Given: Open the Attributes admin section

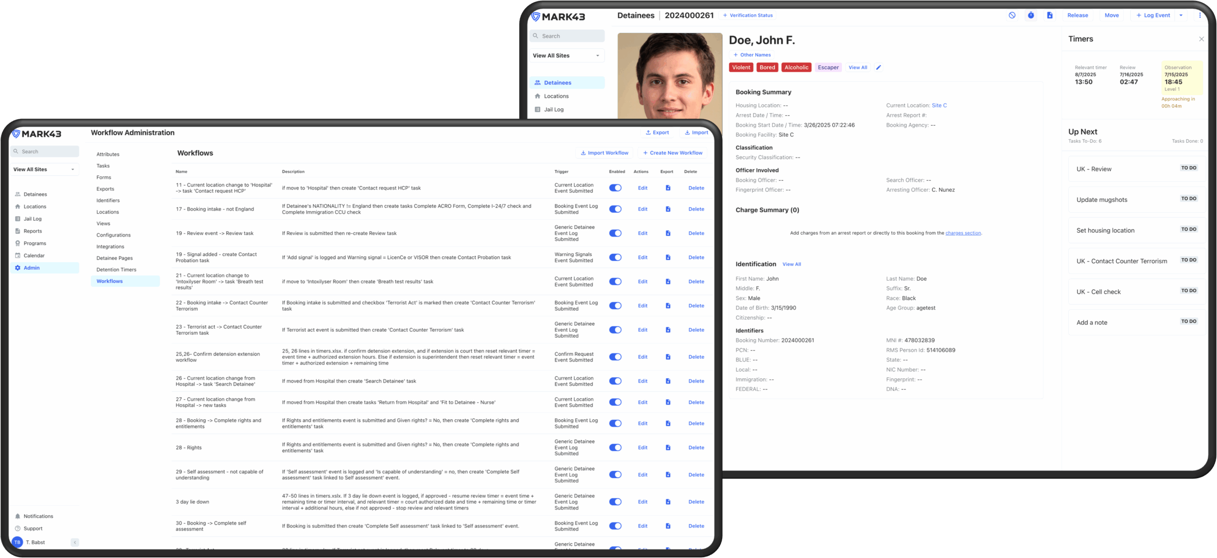Looking at the screenshot, I should pos(108,154).
